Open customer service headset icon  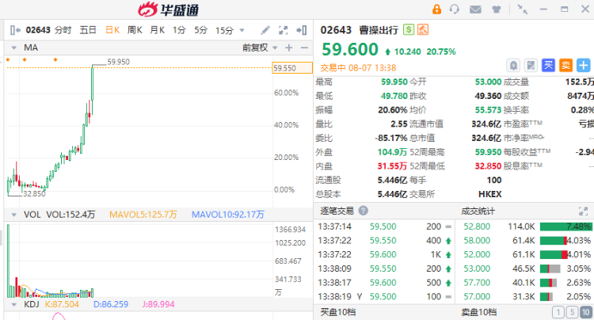coord(455,10)
